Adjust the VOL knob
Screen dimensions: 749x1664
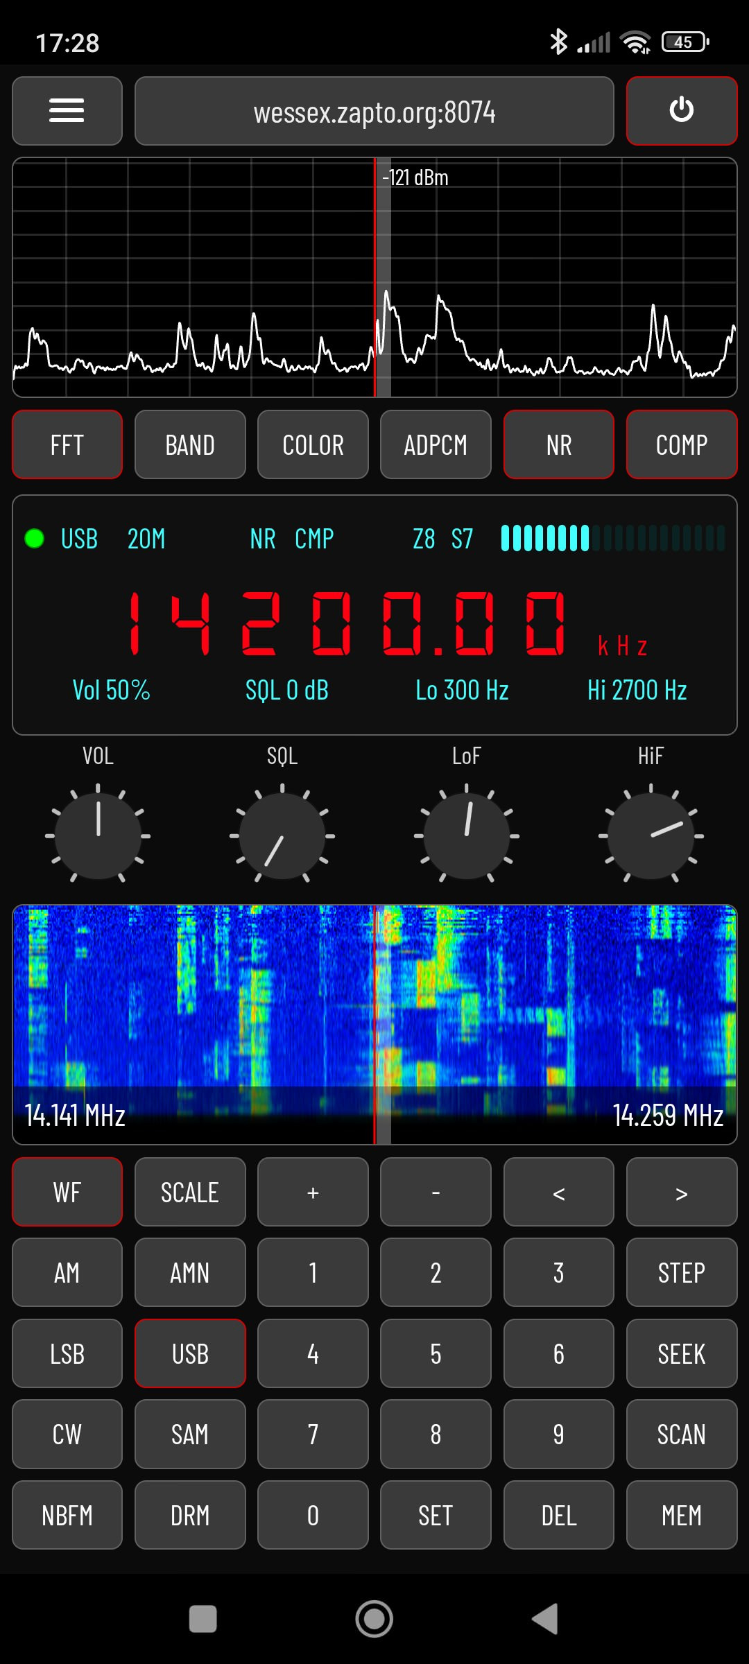coord(98,835)
